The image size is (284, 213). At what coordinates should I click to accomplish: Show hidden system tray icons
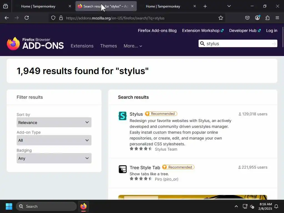tap(236, 206)
